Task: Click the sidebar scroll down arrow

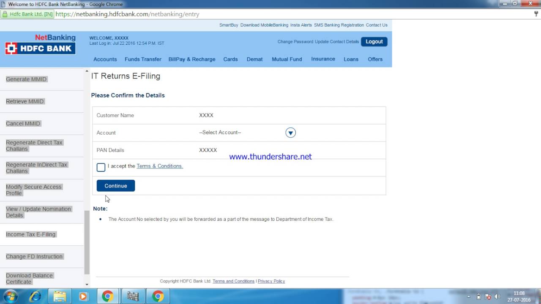Action: [87, 285]
